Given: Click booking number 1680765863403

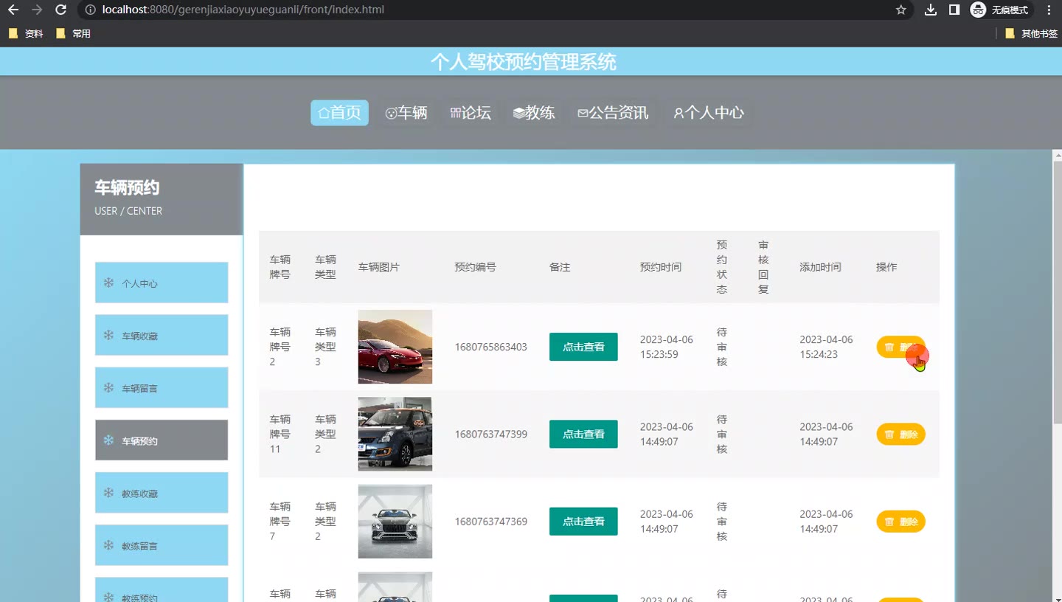Looking at the screenshot, I should point(491,347).
